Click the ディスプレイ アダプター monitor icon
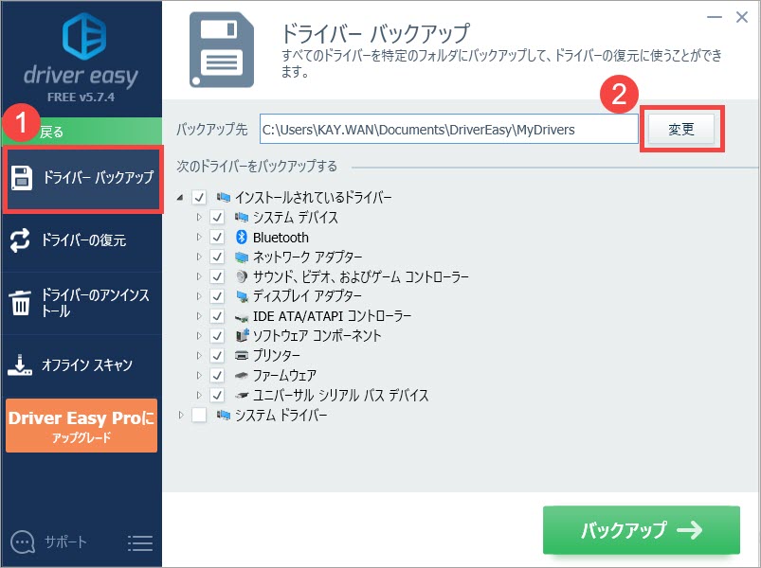The width and height of the screenshot is (761, 568). click(x=242, y=296)
